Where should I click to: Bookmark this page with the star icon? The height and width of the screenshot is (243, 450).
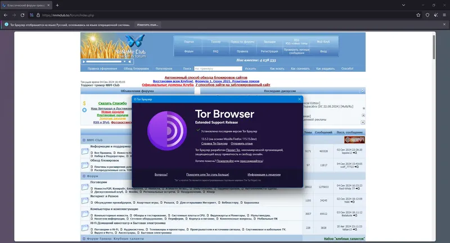[x=418, y=15]
